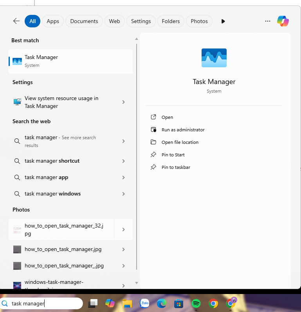301x312 pixels.
Task: Expand how_to_open_task_manager_.jpg chevron
Action: click(x=124, y=266)
